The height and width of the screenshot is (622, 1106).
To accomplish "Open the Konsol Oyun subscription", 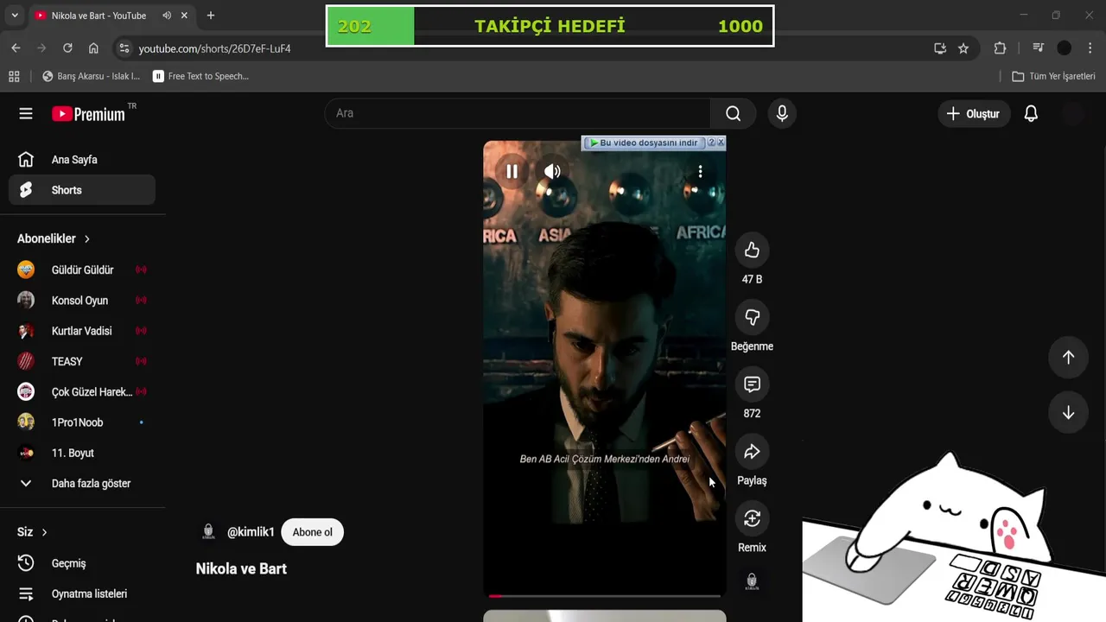I will point(82,301).
